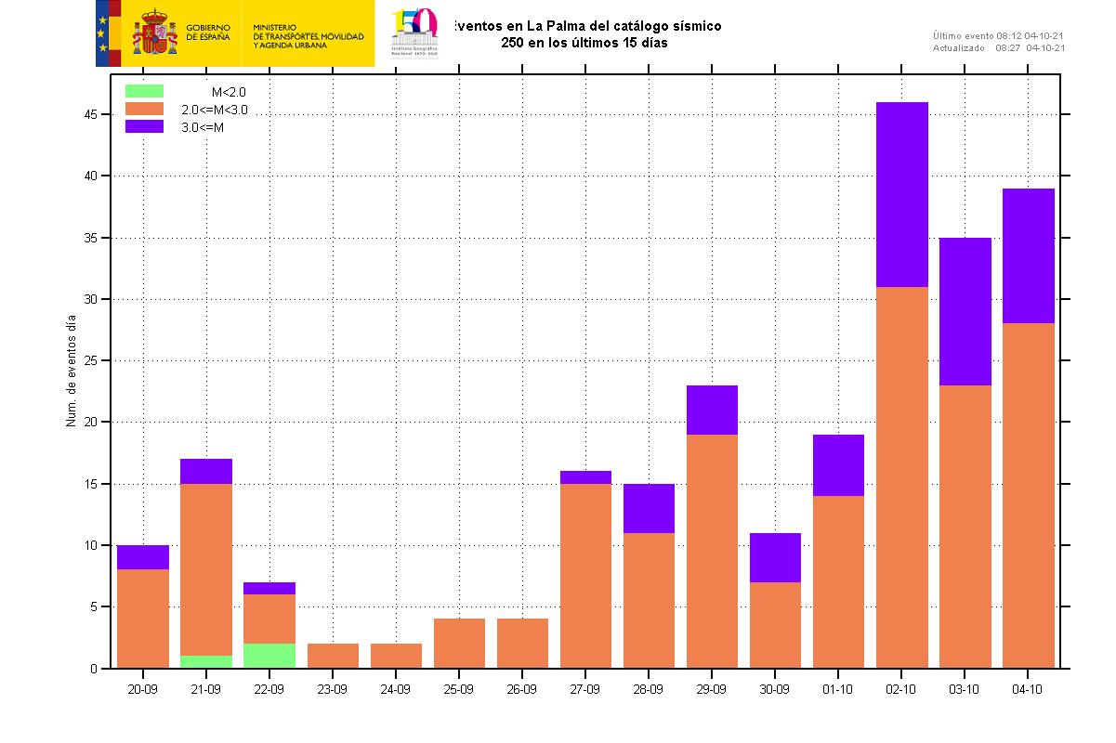Image resolution: width=1116 pixels, height=743 pixels.
Task: Click the x-axis date label 04-10
Action: 1027,690
